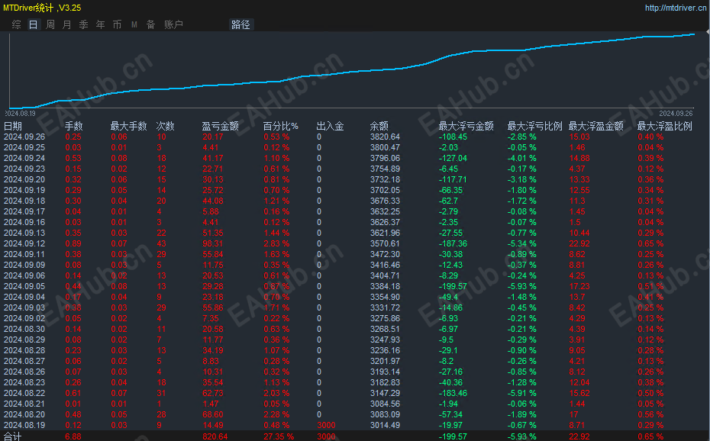Click the 合计 totals row label
The width and height of the screenshot is (710, 441).
click(x=13, y=436)
